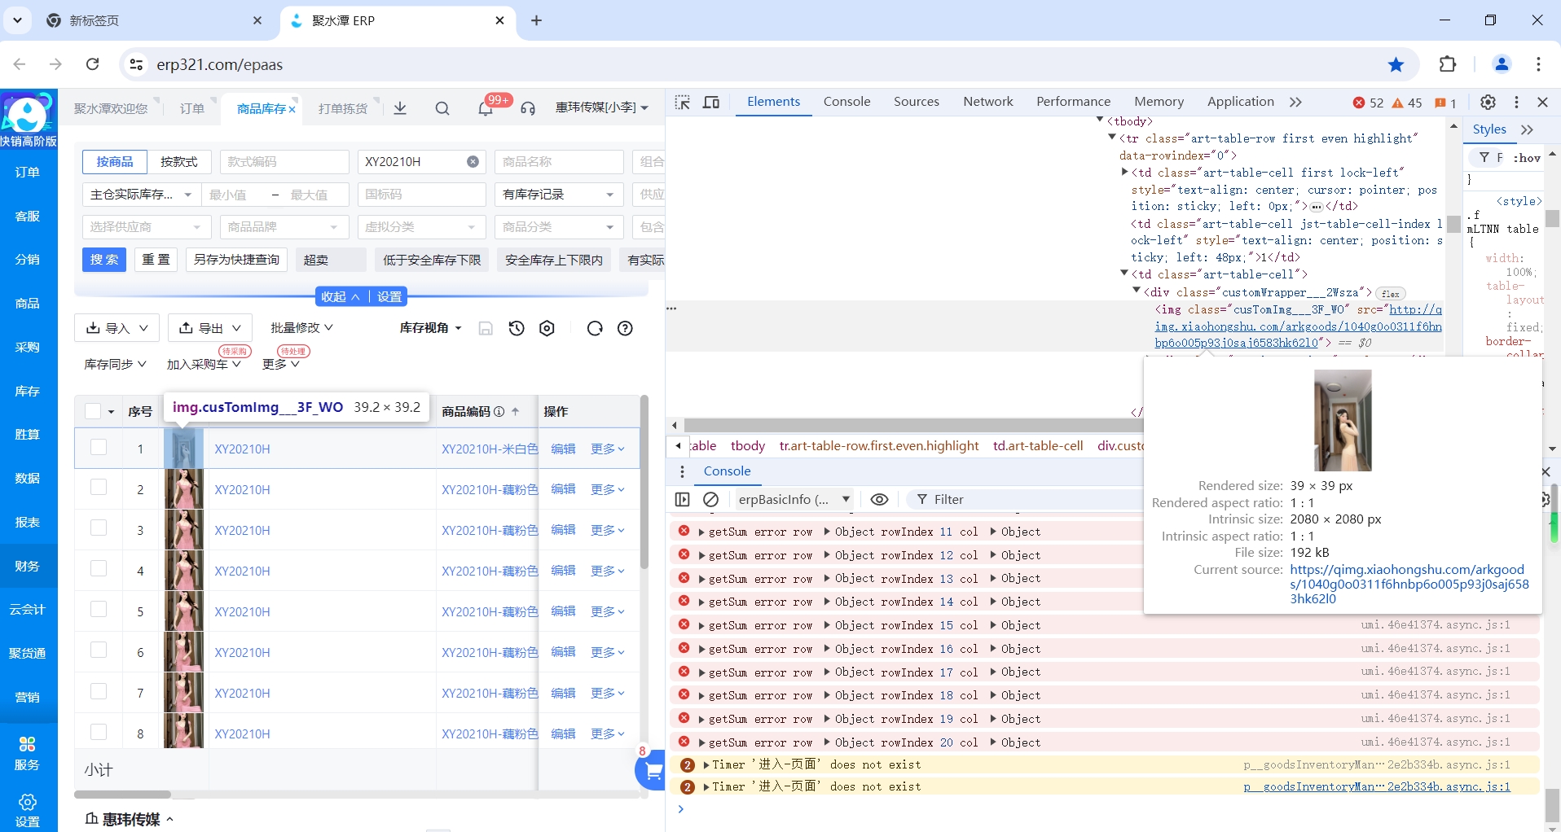Toggle device toolbar in DevTools
1561x832 pixels.
click(x=711, y=102)
